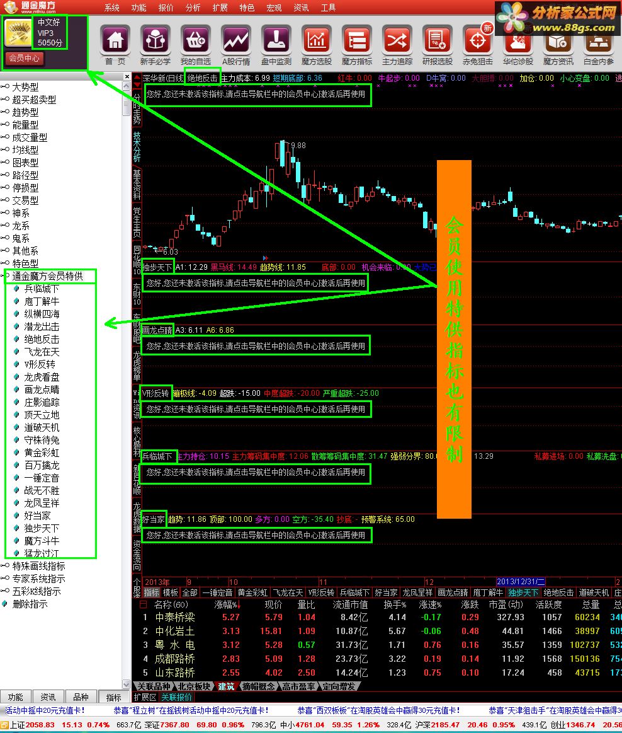The height and width of the screenshot is (733, 622).
Task: Open the 特色 menu
Action: coord(247,8)
